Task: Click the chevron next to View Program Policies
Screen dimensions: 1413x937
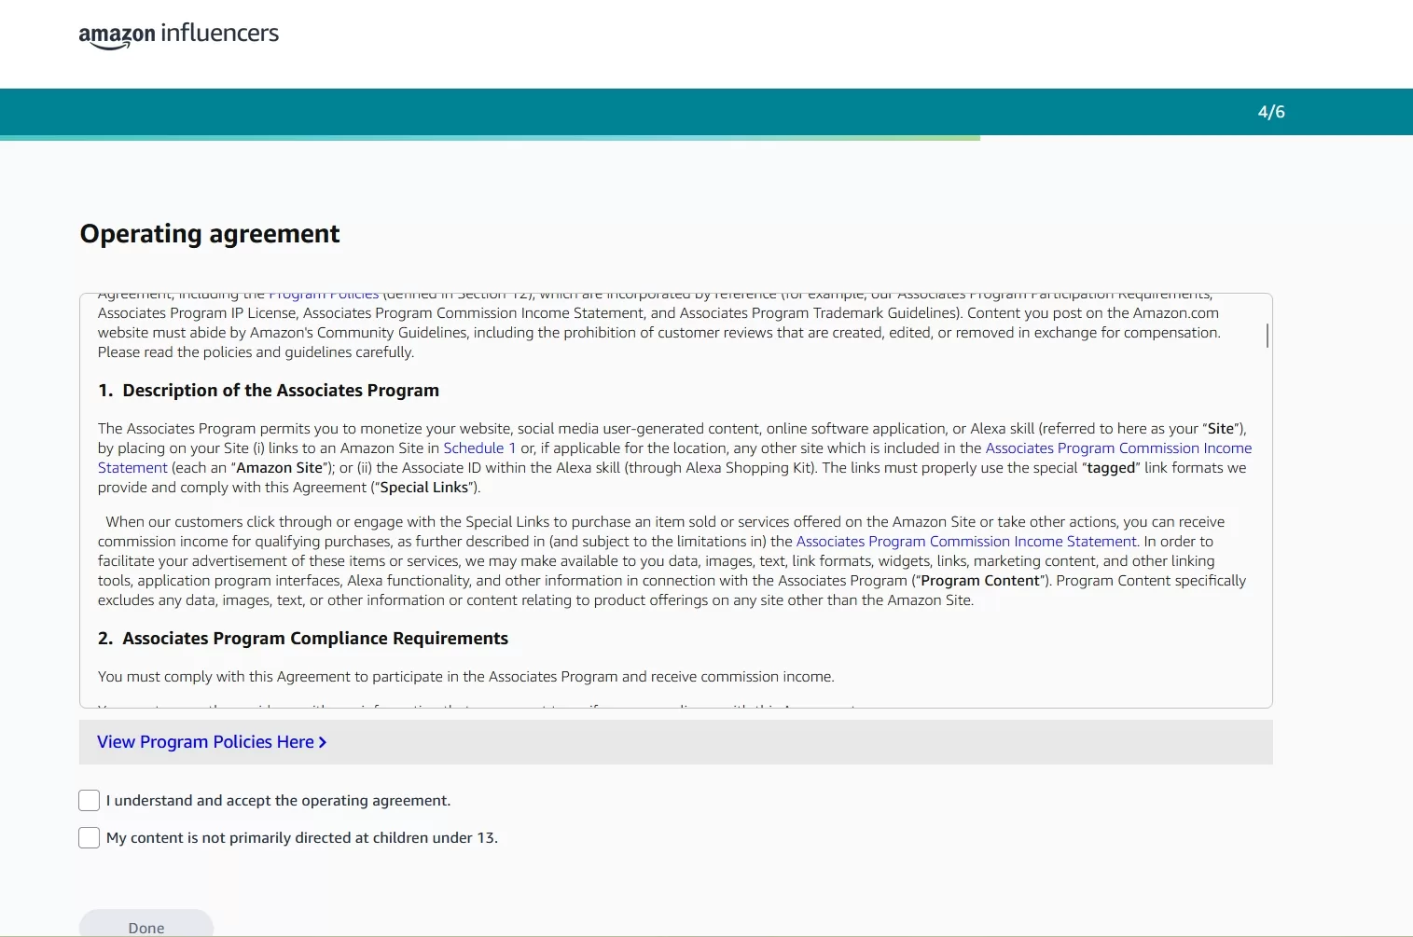Action: (x=323, y=743)
